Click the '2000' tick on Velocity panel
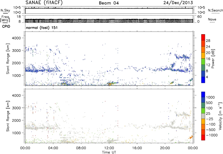223x154 pixels. tap(16, 120)
